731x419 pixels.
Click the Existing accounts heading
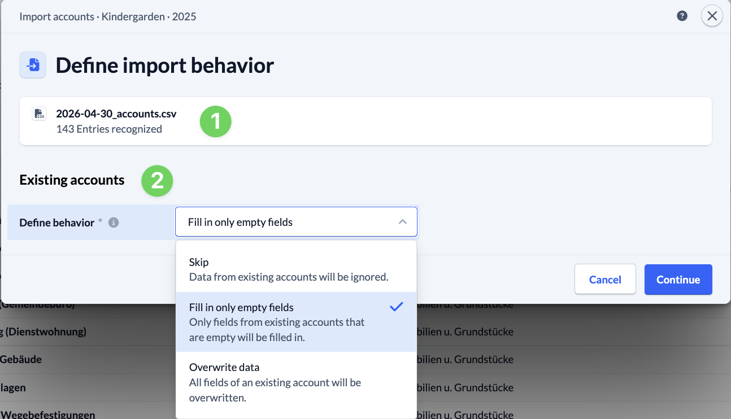point(72,180)
